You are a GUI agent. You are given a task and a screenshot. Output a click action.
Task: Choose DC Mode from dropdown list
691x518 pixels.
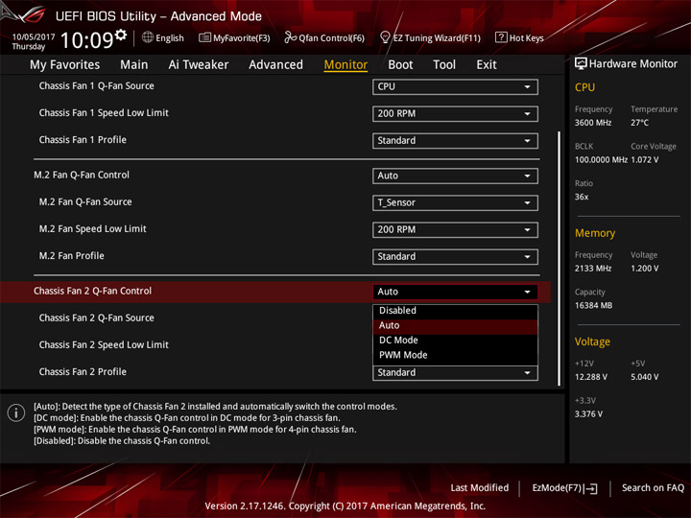coord(455,340)
